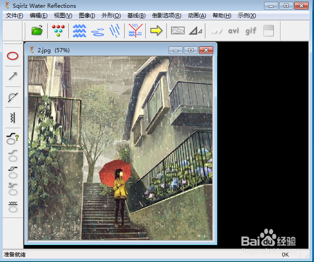Close the 2.jpg image window
Screen dimensions: 314x262
[x=206, y=50]
